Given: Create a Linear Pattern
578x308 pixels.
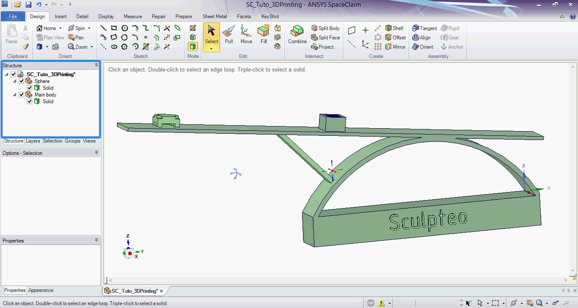Looking at the screenshot, I should (378, 28).
